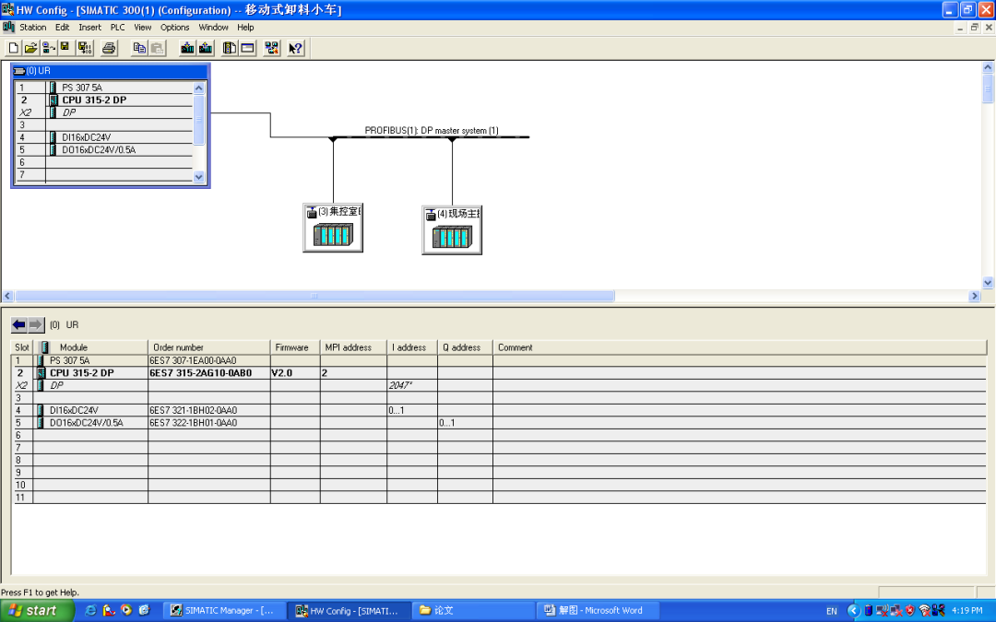
Task: Click the Module column header
Action: (x=90, y=347)
